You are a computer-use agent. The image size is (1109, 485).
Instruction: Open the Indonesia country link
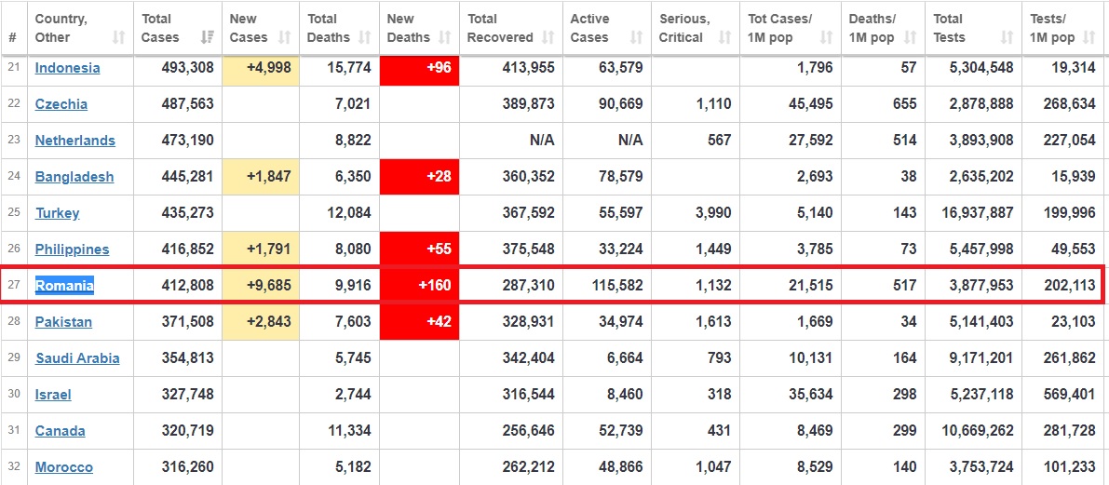[67, 68]
